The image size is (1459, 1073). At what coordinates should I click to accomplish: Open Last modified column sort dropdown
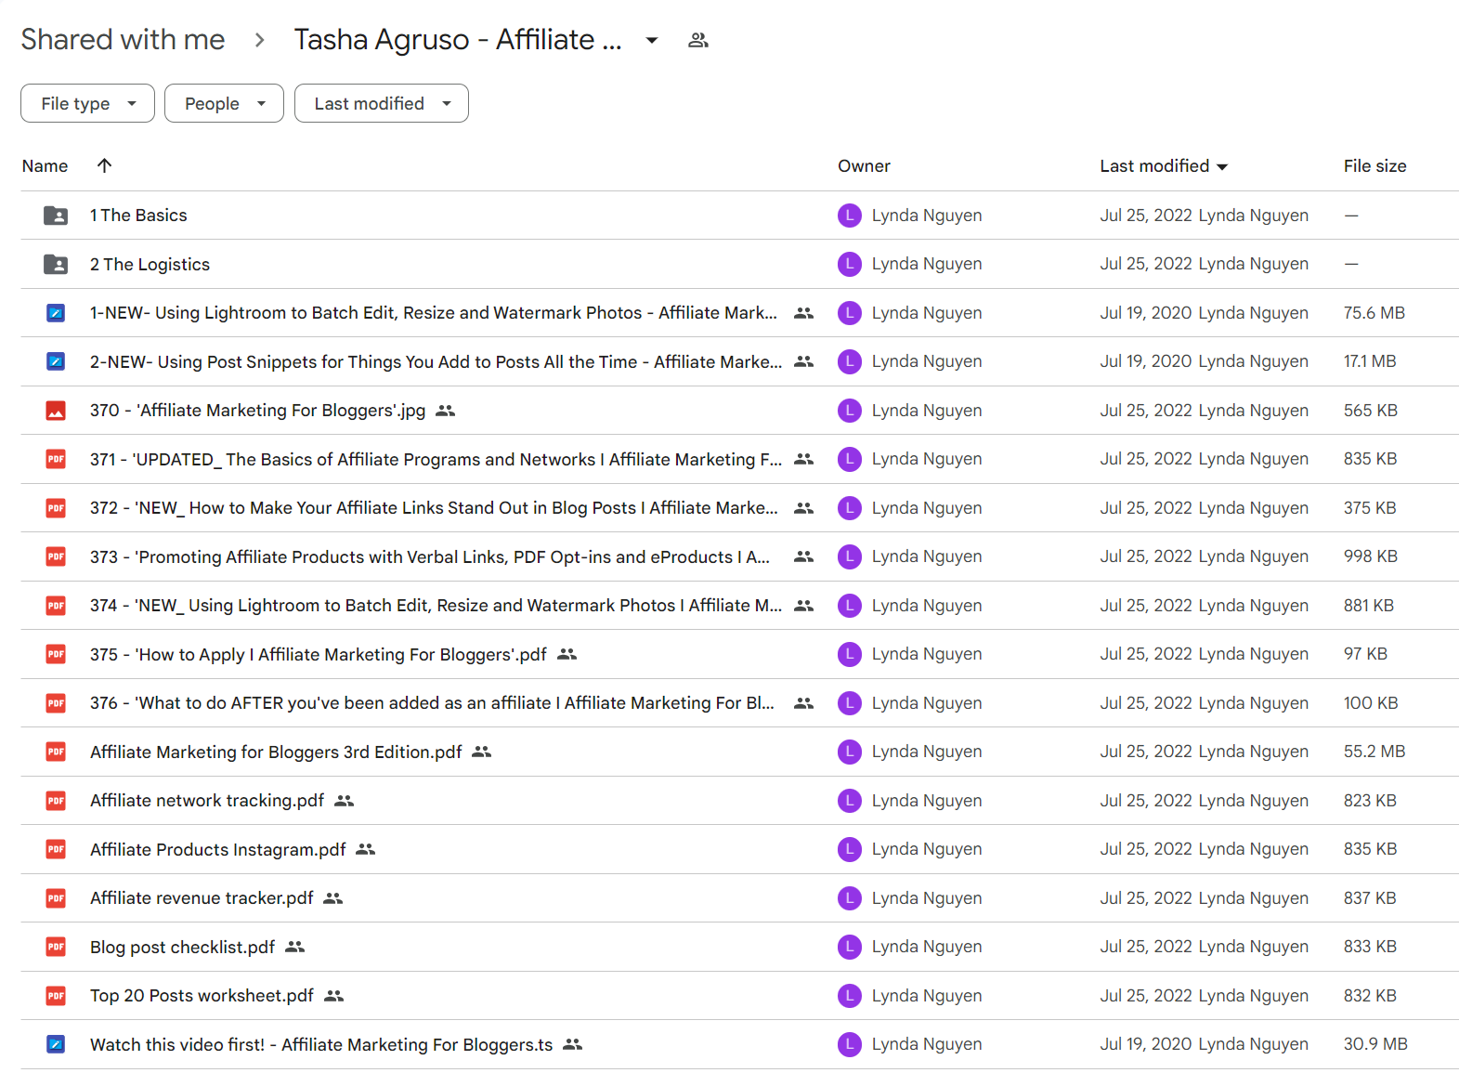pos(1222,167)
